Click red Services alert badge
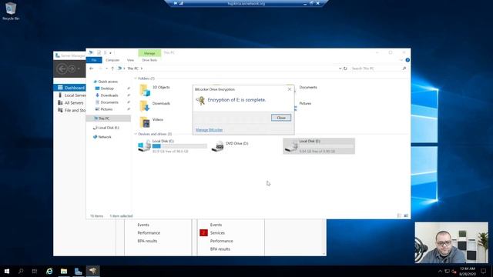Viewport: 493px width, 277px height. click(203, 232)
